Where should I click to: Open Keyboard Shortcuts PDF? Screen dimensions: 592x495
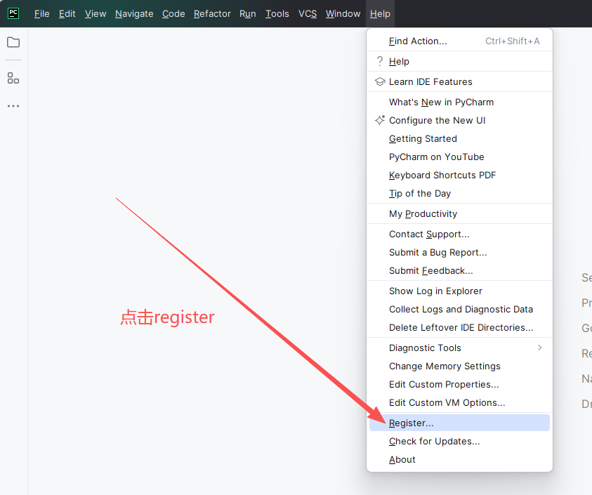(x=459, y=175)
